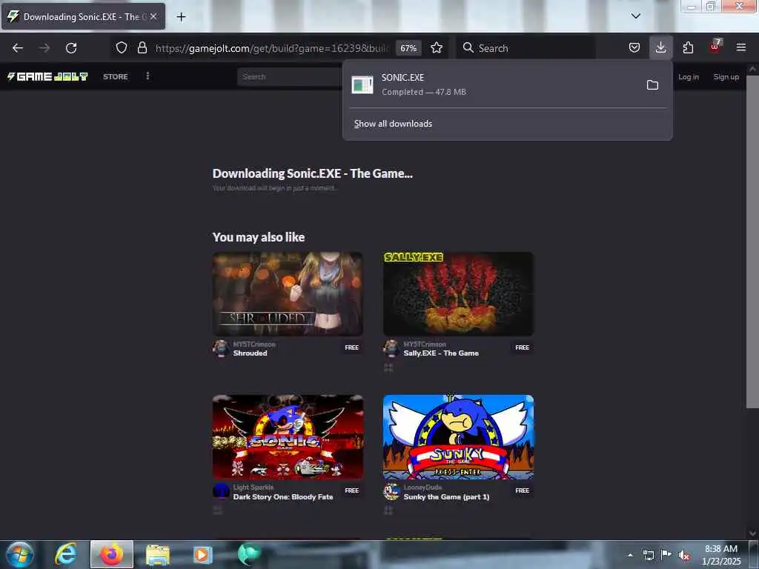Go back using browser back arrow
The height and width of the screenshot is (569, 759).
18,48
